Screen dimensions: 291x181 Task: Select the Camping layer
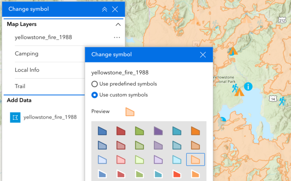coord(27,54)
